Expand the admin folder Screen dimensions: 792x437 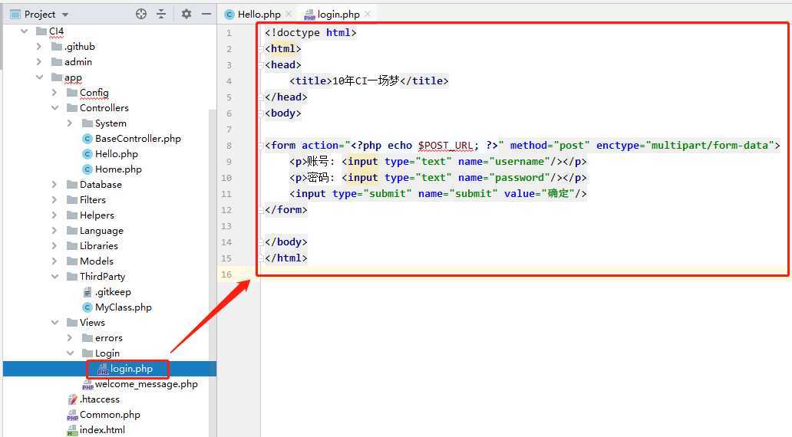[39, 61]
